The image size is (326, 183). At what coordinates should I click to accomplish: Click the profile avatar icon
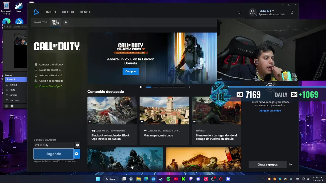(252, 12)
